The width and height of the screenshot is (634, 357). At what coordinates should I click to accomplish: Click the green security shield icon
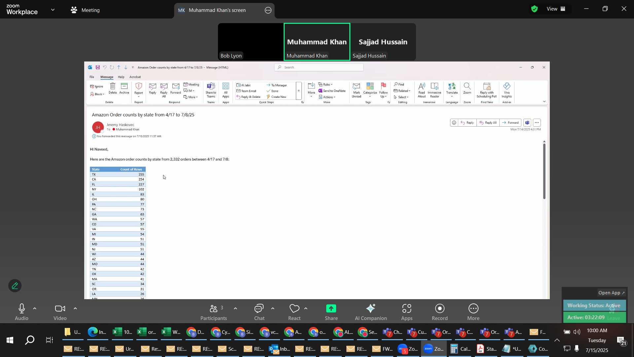click(535, 9)
